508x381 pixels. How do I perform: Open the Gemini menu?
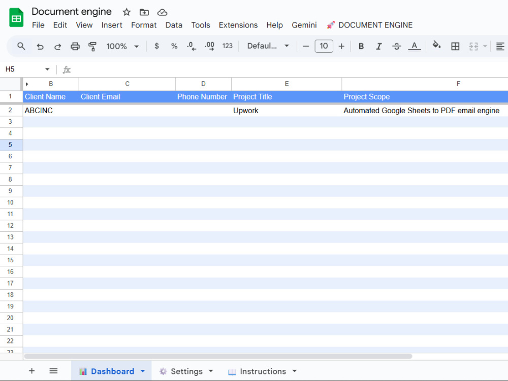point(304,25)
